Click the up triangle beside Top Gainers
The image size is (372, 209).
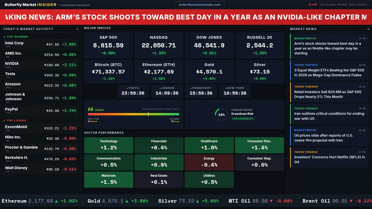click(4, 37)
